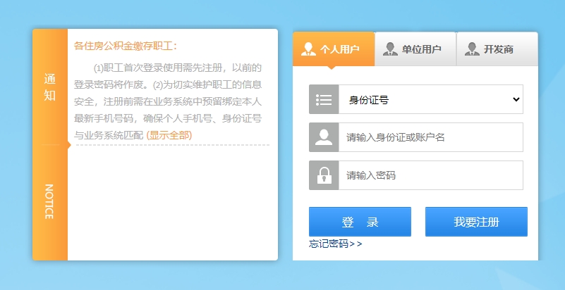The image size is (565, 290).
Task: Expand the dropdown arrow of 身份证号 selector
Action: click(x=516, y=99)
